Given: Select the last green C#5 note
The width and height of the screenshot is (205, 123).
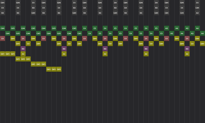Looking at the screenshot, I should pos(79,33).
